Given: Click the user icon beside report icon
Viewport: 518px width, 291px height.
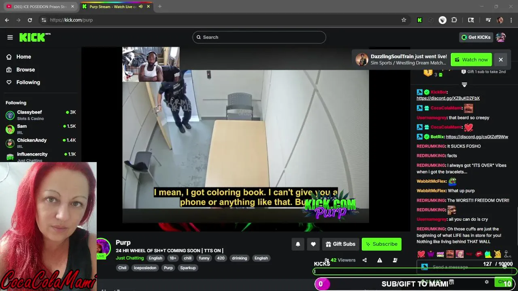Looking at the screenshot, I should click(x=395, y=260).
